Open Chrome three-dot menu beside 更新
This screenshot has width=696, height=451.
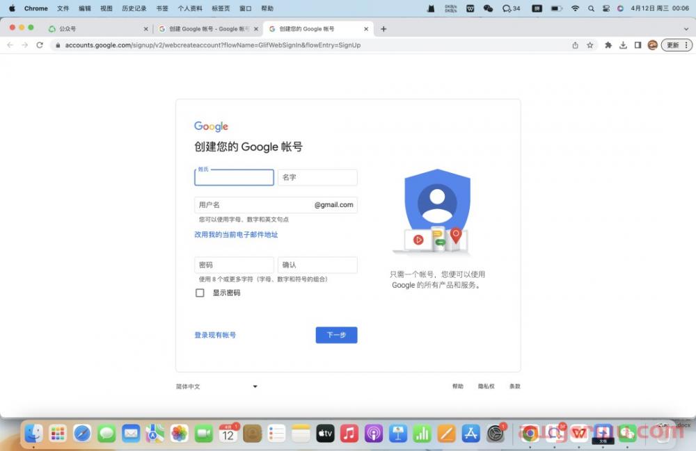pyautogui.click(x=686, y=45)
